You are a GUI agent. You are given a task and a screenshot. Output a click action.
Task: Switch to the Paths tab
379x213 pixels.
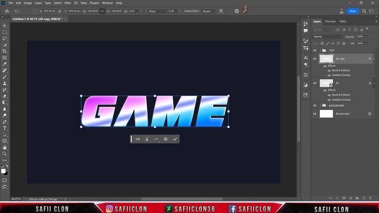[343, 21]
